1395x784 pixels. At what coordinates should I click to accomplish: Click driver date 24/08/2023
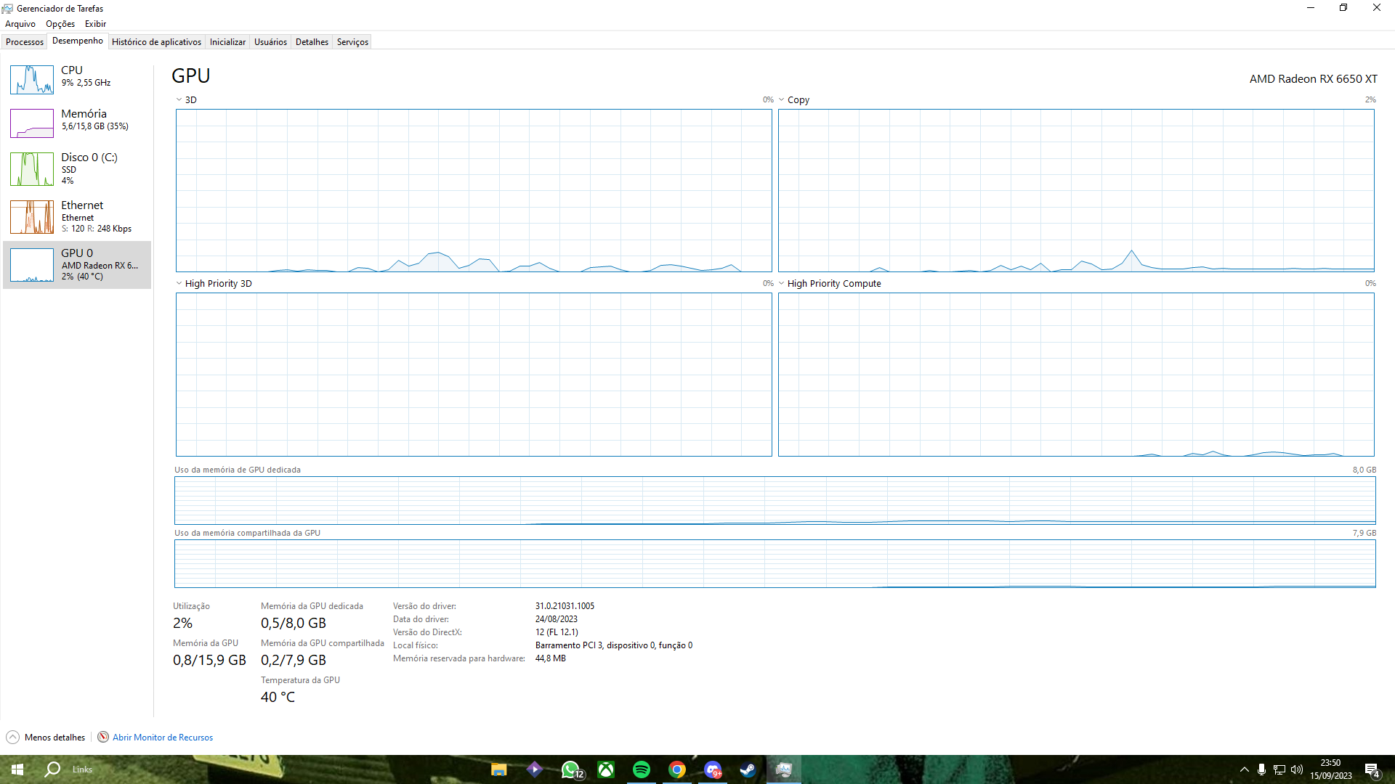(556, 619)
